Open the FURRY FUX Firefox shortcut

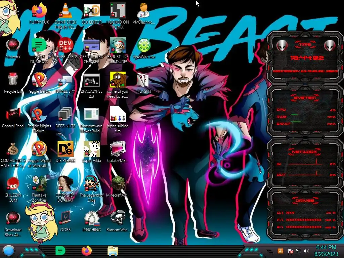(39, 10)
